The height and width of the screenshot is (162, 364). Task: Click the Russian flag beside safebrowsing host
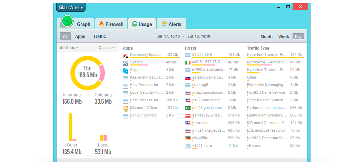click(188, 78)
